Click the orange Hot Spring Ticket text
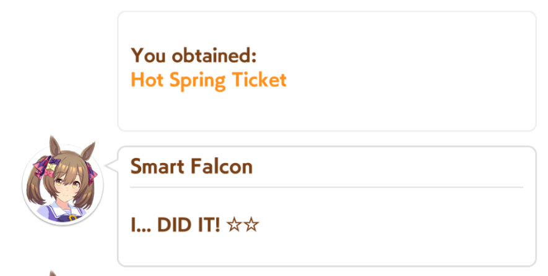 point(209,80)
